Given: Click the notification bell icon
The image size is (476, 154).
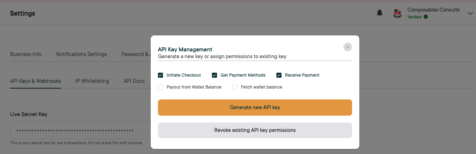Looking at the screenshot, I should 380,13.
